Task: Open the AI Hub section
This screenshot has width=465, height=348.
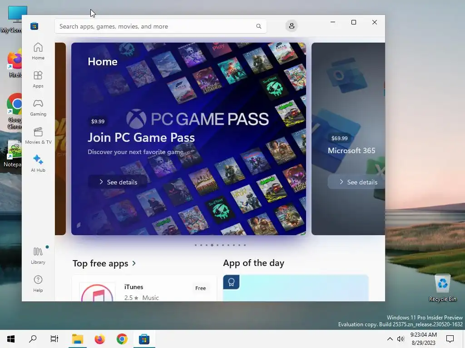Action: click(x=38, y=164)
